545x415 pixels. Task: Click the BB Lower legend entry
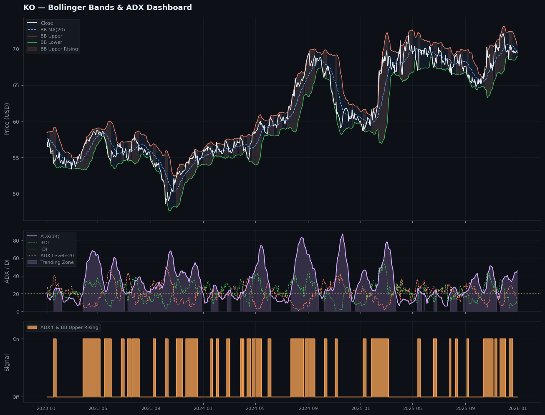[51, 43]
